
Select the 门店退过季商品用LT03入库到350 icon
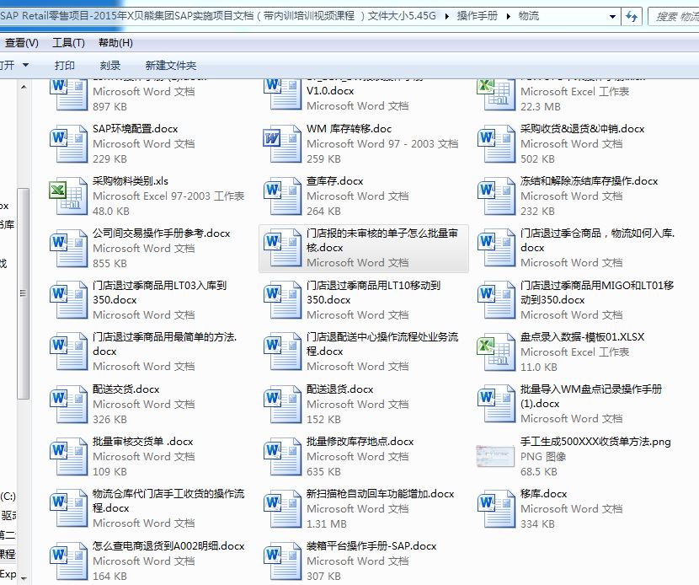[68, 300]
